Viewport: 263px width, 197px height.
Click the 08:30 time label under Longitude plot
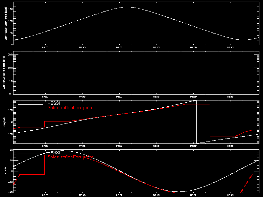[x=193, y=146]
